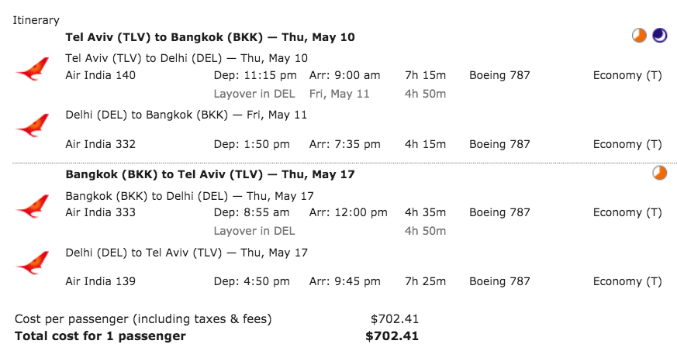Screen dimensions: 677x351
Task: Click the Air India 333 flight number
Action: pyautogui.click(x=100, y=212)
